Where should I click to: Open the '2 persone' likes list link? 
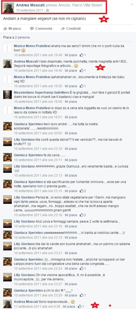click(23, 37)
